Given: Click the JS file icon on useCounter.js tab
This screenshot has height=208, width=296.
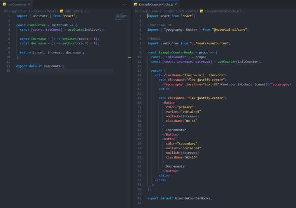Looking at the screenshot, I should 5,4.
